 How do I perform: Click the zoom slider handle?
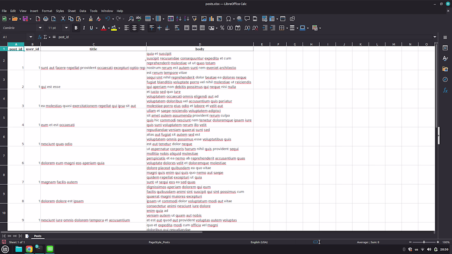tap(424, 242)
